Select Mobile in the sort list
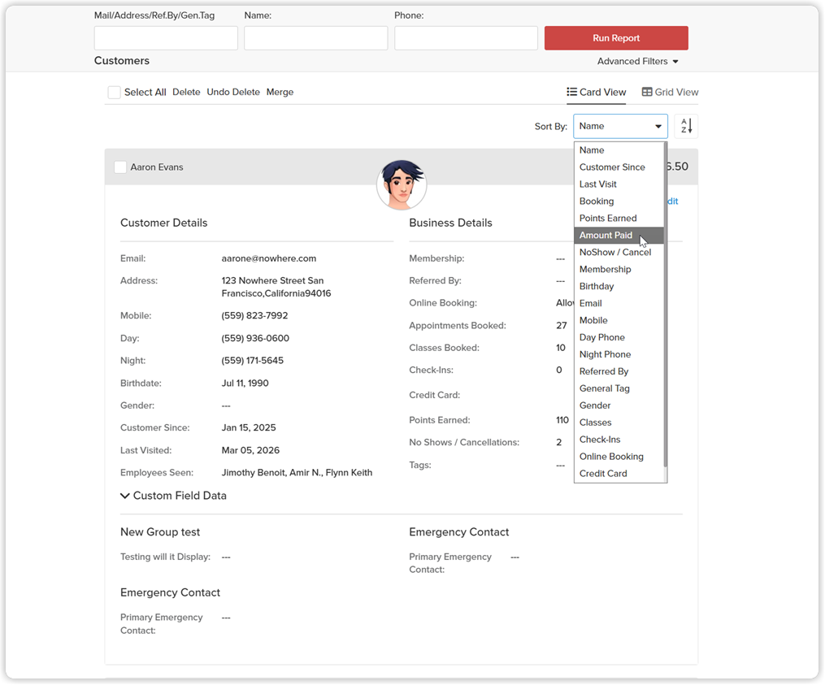This screenshot has height=685, width=825. [619, 320]
